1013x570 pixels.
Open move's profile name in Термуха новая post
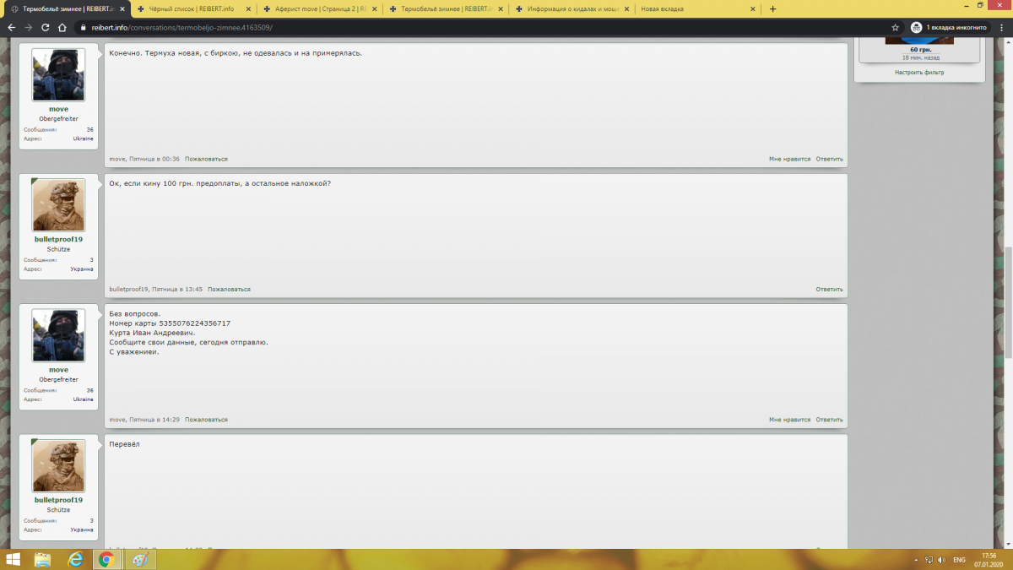[58, 109]
